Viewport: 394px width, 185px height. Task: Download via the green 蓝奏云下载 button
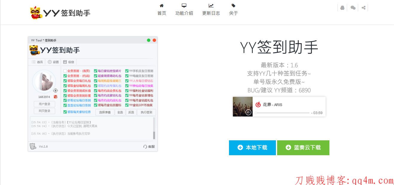[303, 148]
